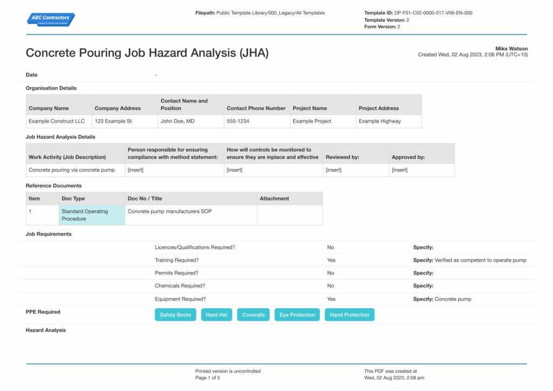
Task: Click the Hand Protection PPE tag
Action: pos(349,315)
